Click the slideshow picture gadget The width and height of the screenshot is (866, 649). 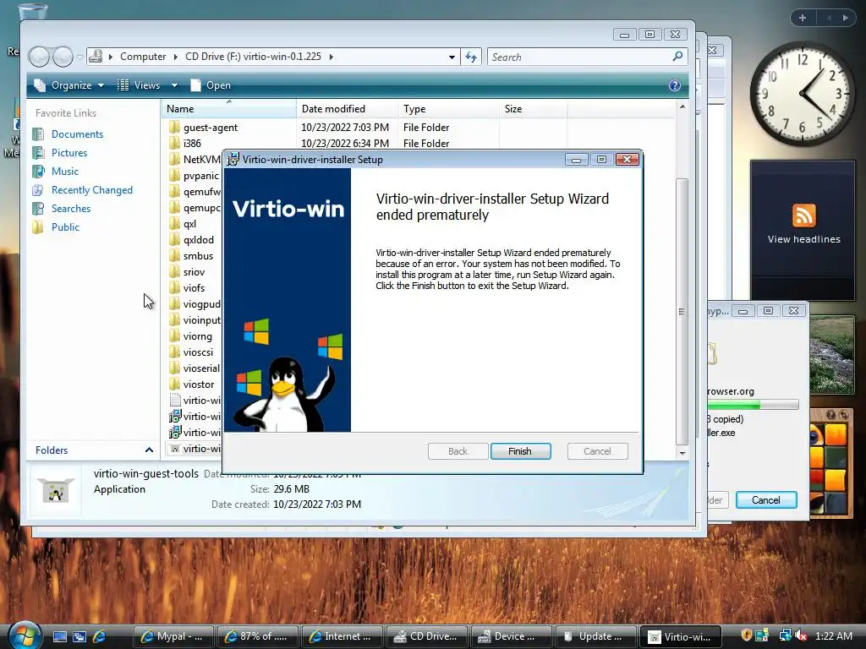click(x=832, y=355)
